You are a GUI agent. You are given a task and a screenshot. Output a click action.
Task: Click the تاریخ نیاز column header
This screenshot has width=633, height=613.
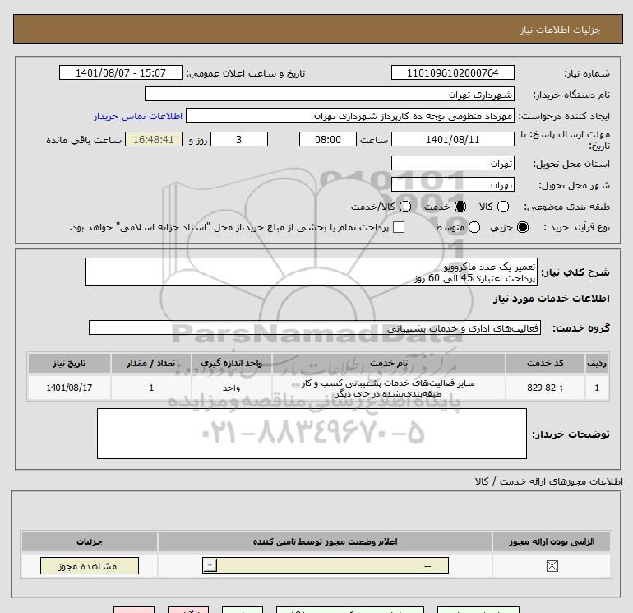69,363
